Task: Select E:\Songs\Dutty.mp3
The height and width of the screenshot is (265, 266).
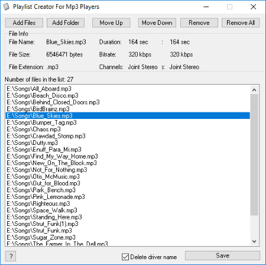Action: coord(128,143)
